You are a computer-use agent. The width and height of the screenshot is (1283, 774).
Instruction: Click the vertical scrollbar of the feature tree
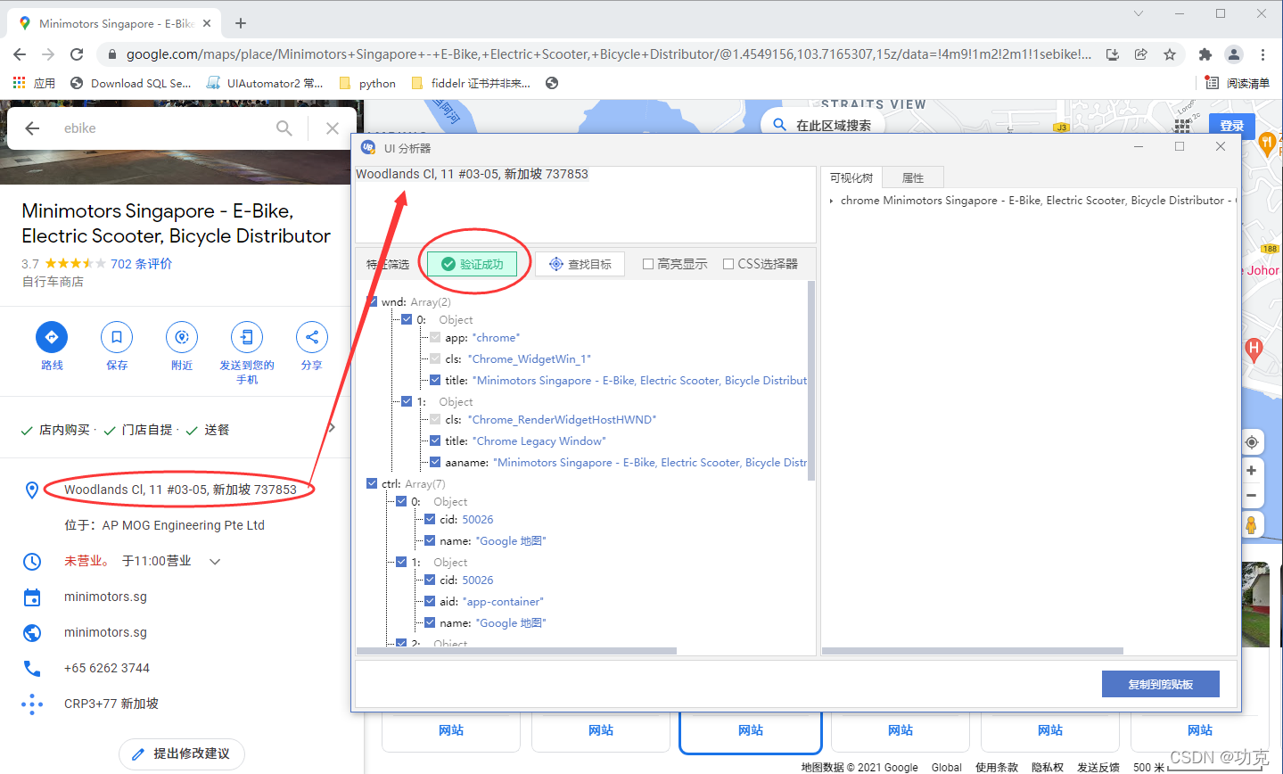(x=811, y=381)
